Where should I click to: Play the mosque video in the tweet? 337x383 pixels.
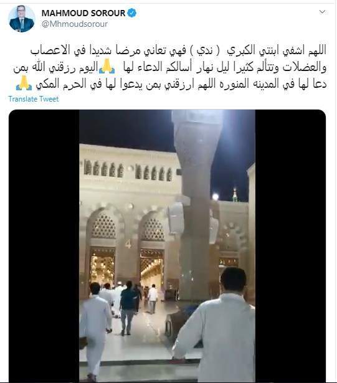(167, 246)
